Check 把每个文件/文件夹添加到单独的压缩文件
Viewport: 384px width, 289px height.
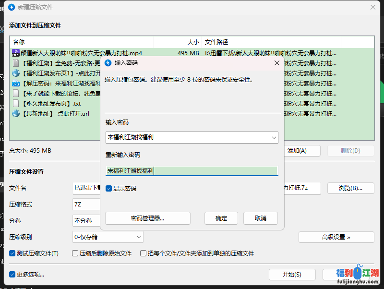143,253
